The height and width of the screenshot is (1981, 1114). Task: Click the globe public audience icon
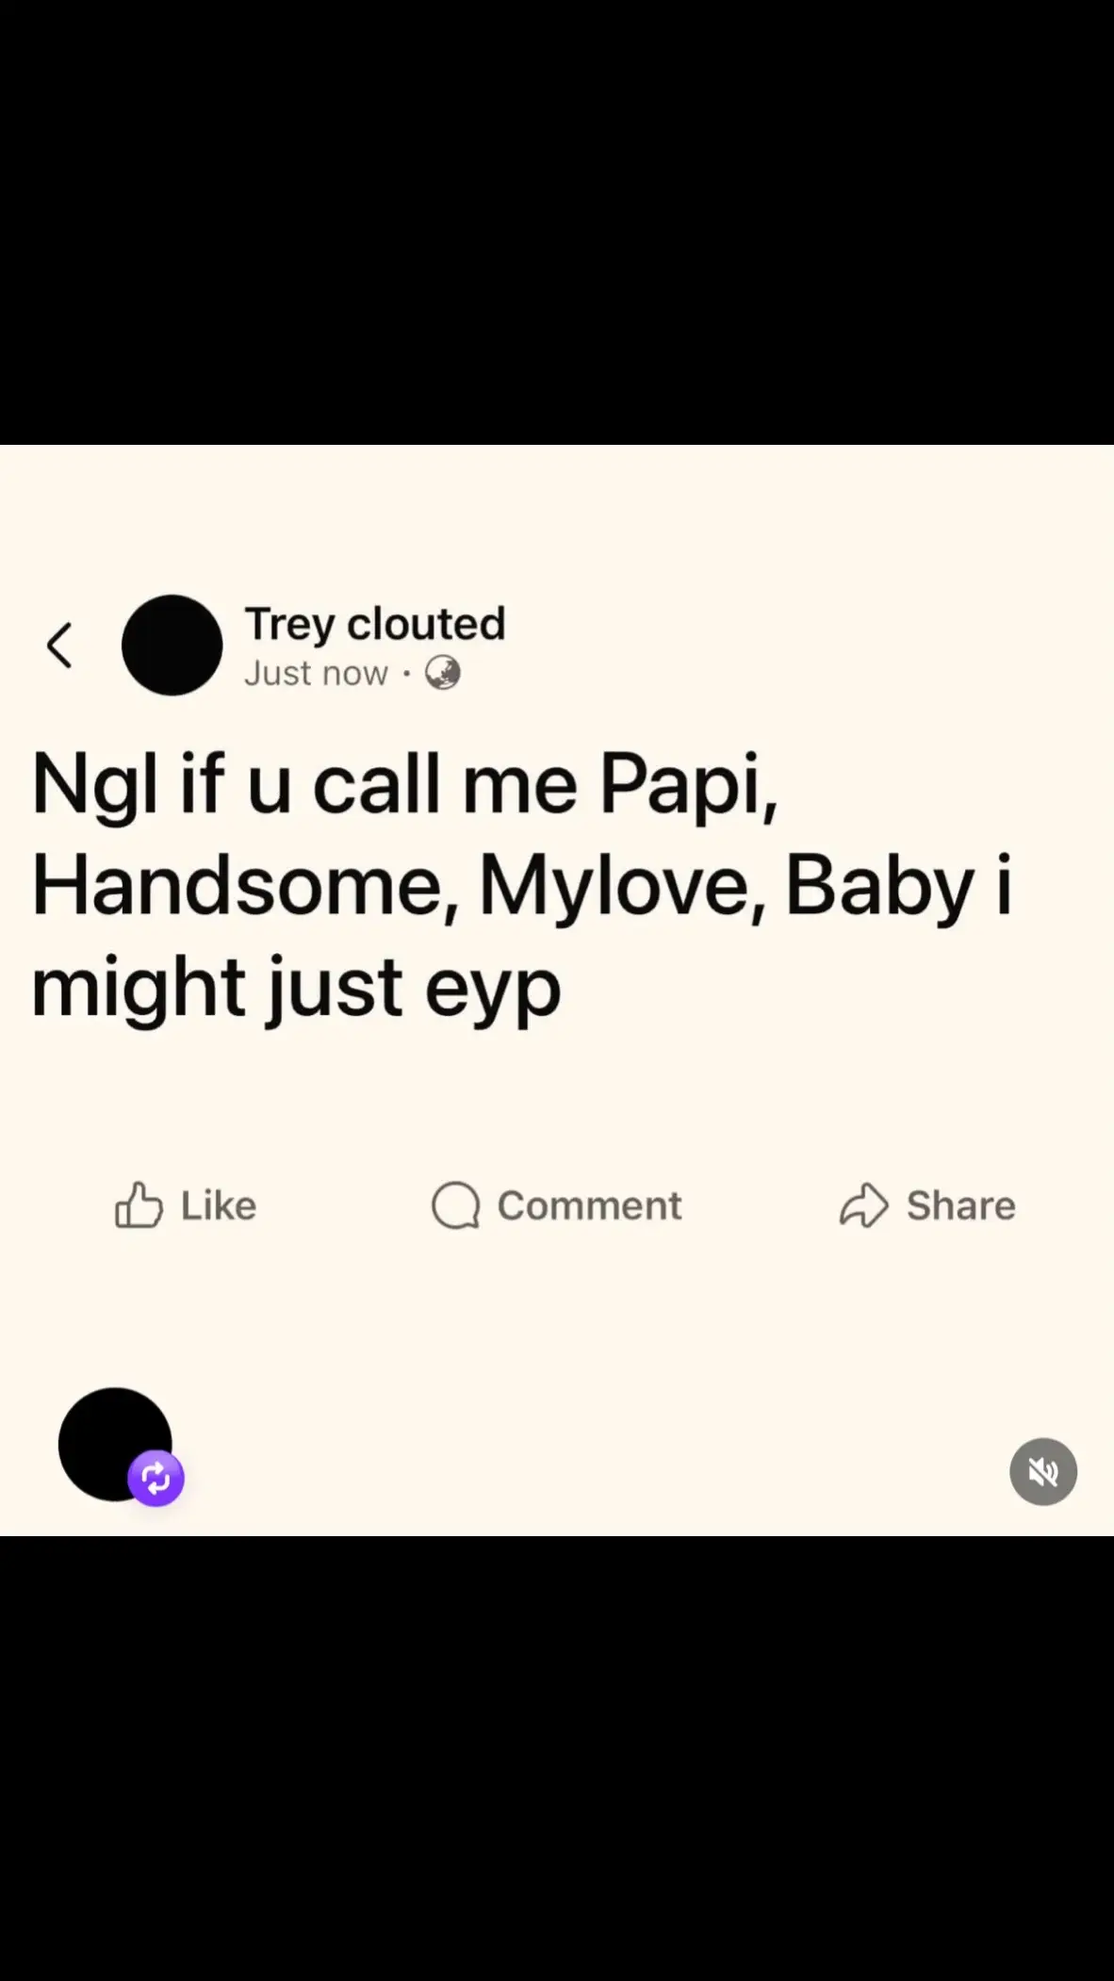point(443,673)
